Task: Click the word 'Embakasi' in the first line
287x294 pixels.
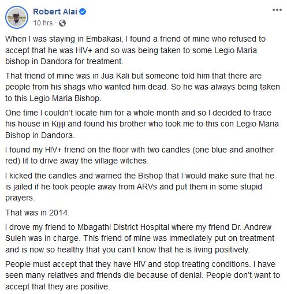Action: click(104, 39)
